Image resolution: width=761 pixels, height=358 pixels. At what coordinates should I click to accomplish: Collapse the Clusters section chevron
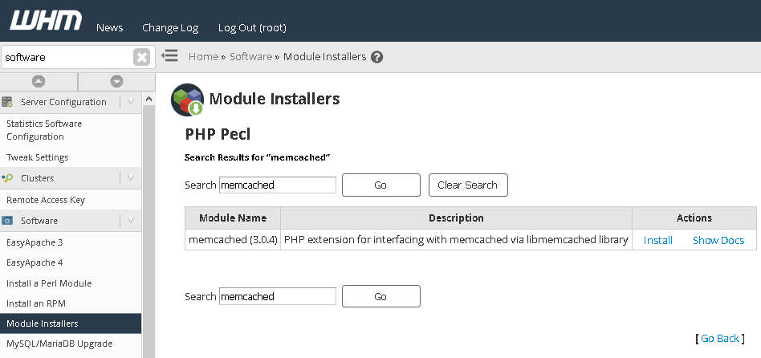point(131,178)
